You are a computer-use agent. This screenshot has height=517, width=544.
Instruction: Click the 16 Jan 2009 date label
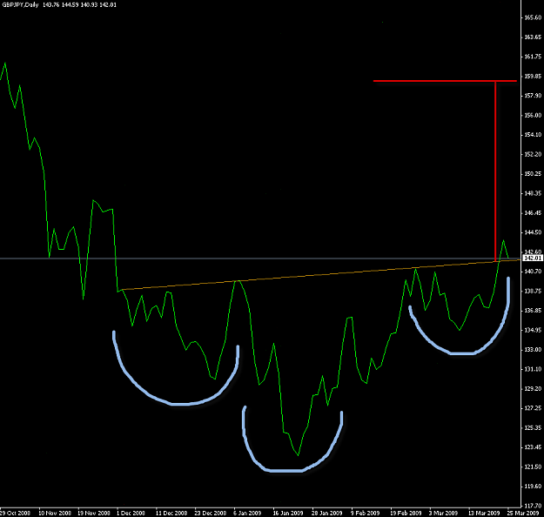point(287,513)
